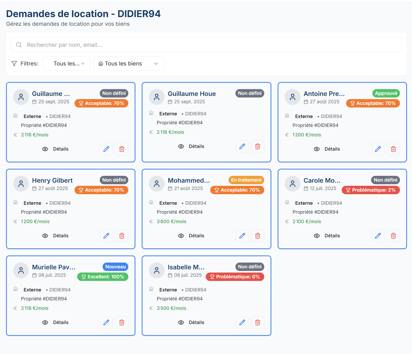
Task: Select the name 'Guillaume Houe'
Action: [x=192, y=94]
